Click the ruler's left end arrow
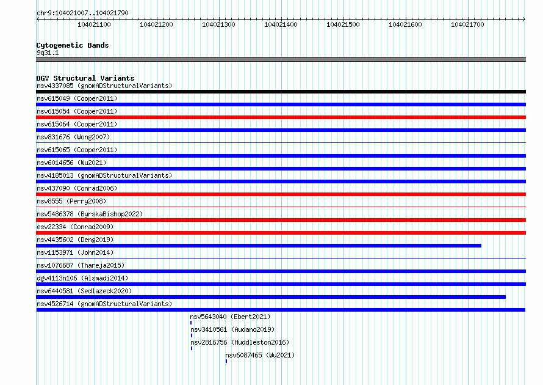 pos(38,20)
